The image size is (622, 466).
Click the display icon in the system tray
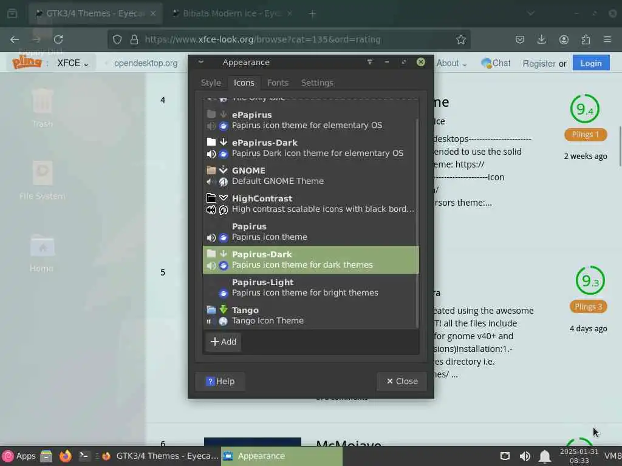pos(505,456)
